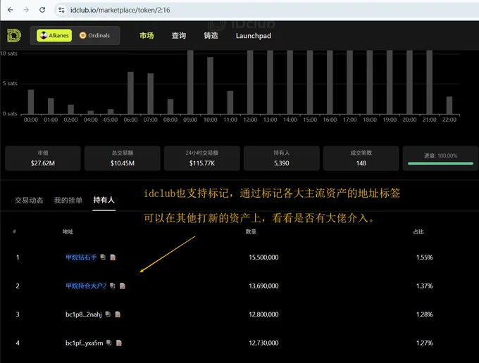Copy address of 甲烷钻石手
This screenshot has height=363, width=479.
point(103,257)
